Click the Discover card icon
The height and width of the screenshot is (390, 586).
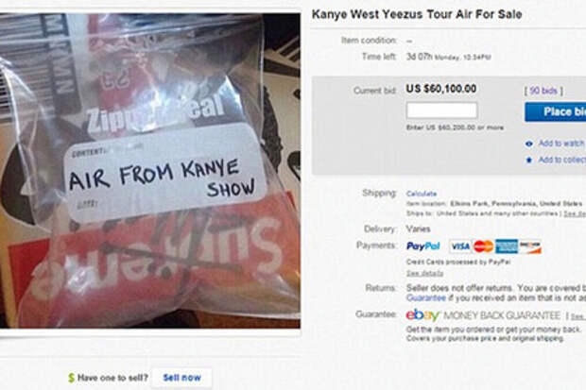click(x=530, y=246)
